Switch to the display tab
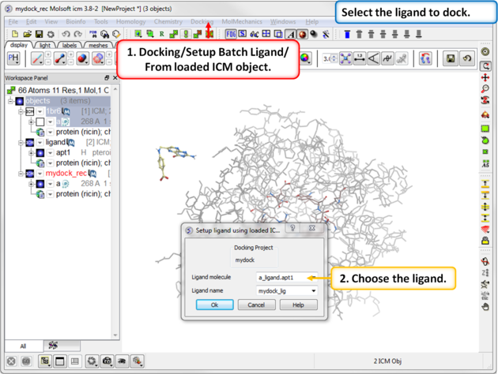This screenshot has height=374, width=498. 19,45
